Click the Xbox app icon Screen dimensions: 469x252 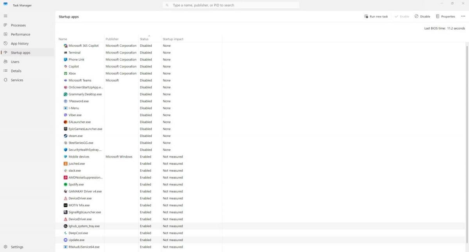pyautogui.click(x=65, y=73)
